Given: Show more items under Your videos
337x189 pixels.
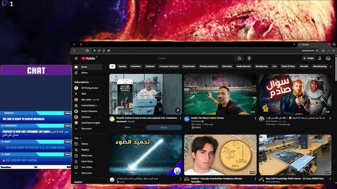Looking at the screenshot, I should coord(87,173).
